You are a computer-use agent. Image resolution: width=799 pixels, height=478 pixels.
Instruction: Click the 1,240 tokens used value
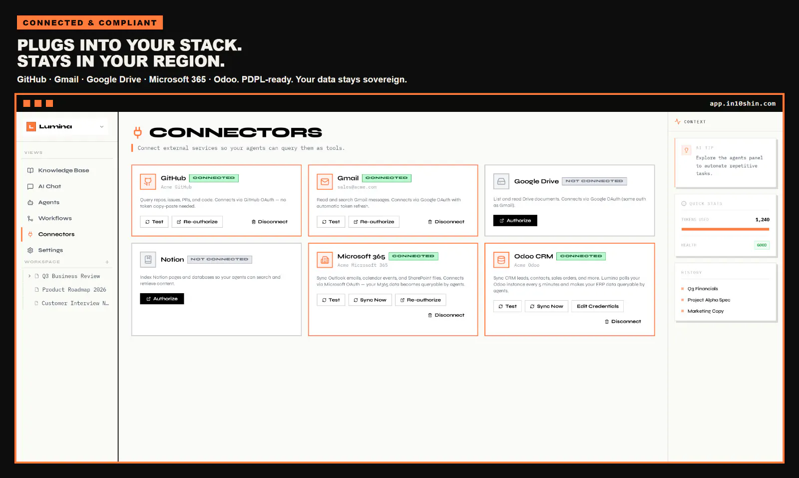point(763,220)
